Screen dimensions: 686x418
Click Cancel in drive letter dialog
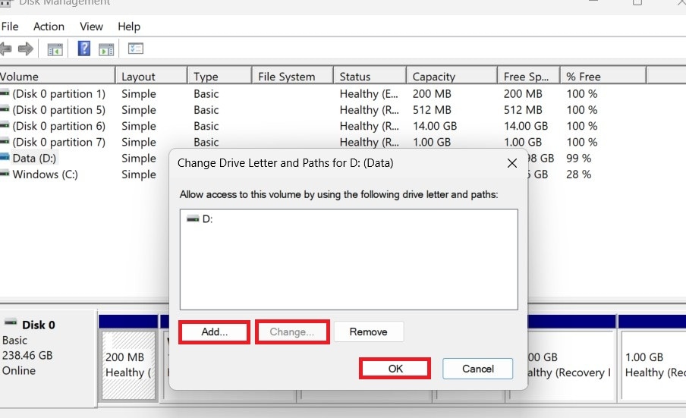(x=478, y=369)
